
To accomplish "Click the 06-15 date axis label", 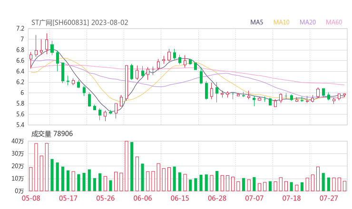I will point(180,198).
